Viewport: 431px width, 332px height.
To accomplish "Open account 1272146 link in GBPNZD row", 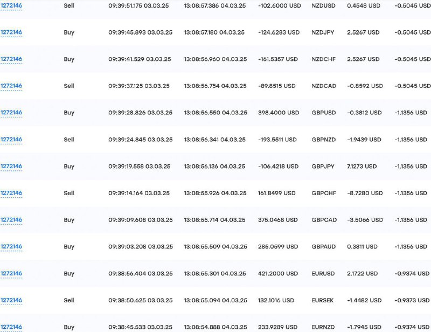I will pos(11,140).
